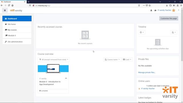Open the downloads arrow icon
The image size is (183, 103).
(167, 5)
